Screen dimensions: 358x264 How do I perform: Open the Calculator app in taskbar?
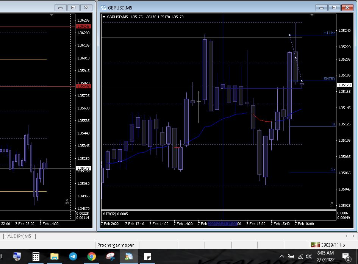pos(36,256)
